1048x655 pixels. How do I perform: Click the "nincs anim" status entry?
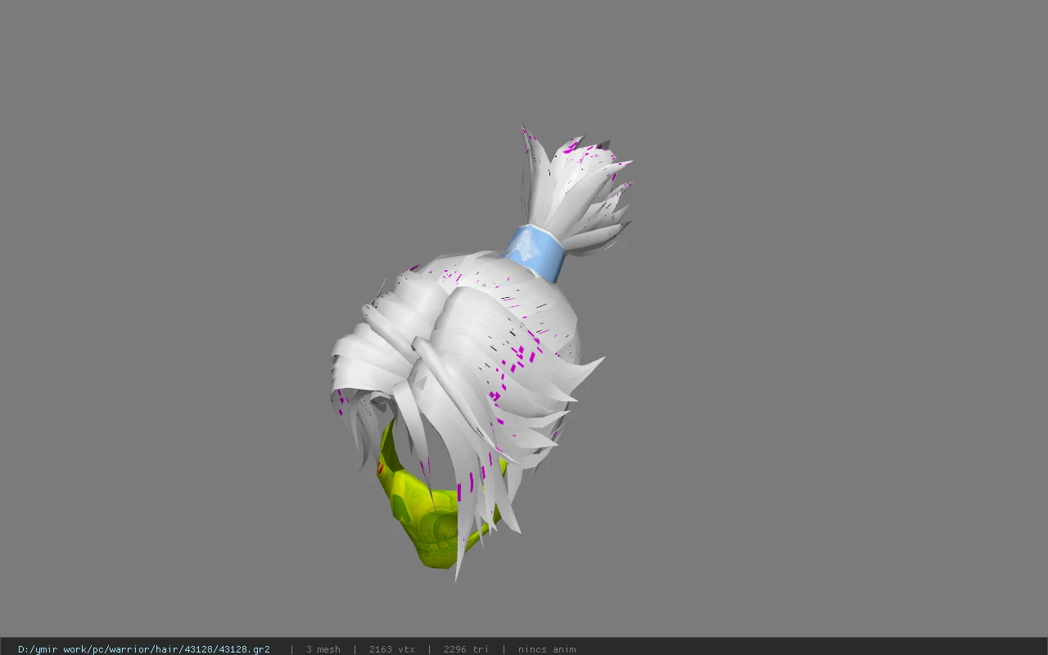coord(547,649)
